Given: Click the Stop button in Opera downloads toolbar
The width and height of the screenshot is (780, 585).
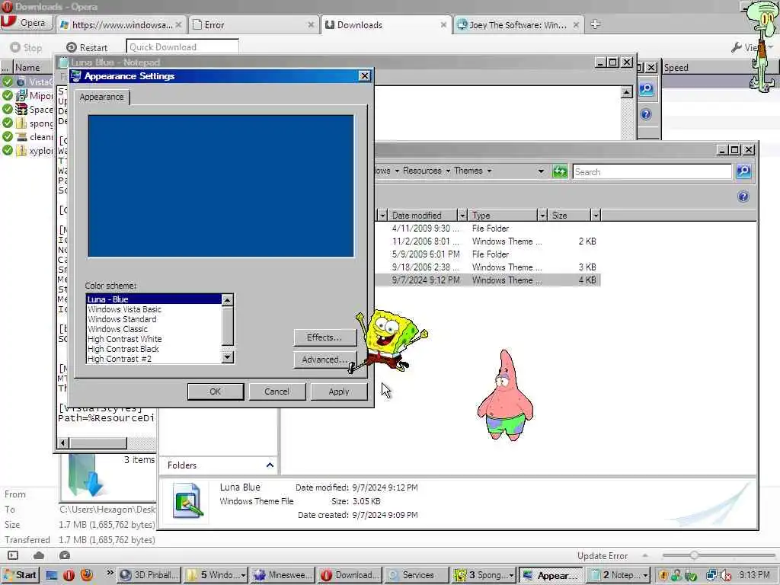Looking at the screenshot, I should [x=27, y=47].
